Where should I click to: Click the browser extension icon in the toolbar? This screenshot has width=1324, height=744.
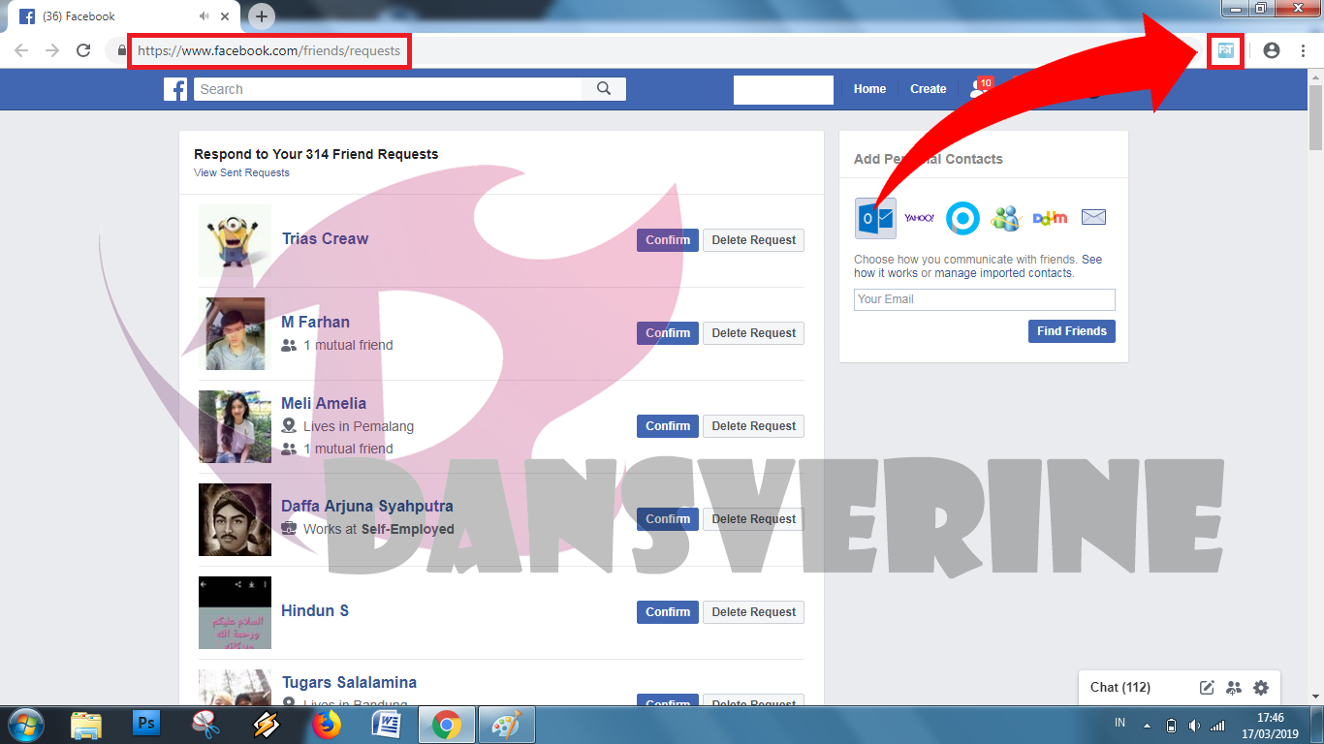pyautogui.click(x=1226, y=50)
